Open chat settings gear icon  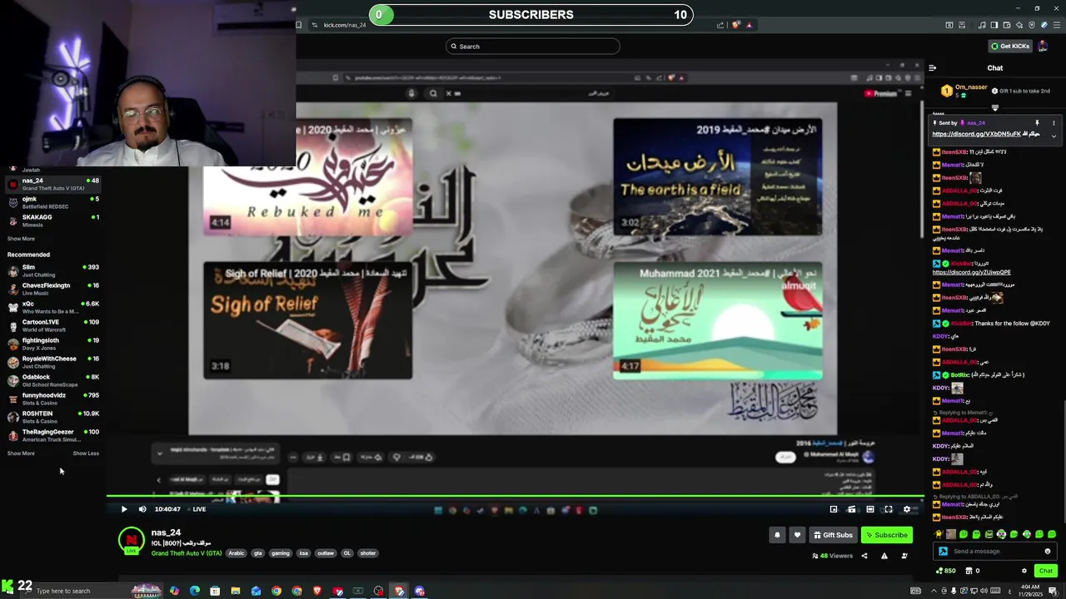1024,571
